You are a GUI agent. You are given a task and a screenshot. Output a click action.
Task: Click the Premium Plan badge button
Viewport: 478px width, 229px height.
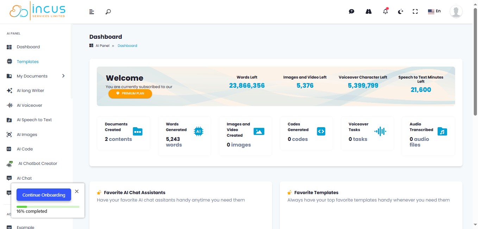[130, 94]
